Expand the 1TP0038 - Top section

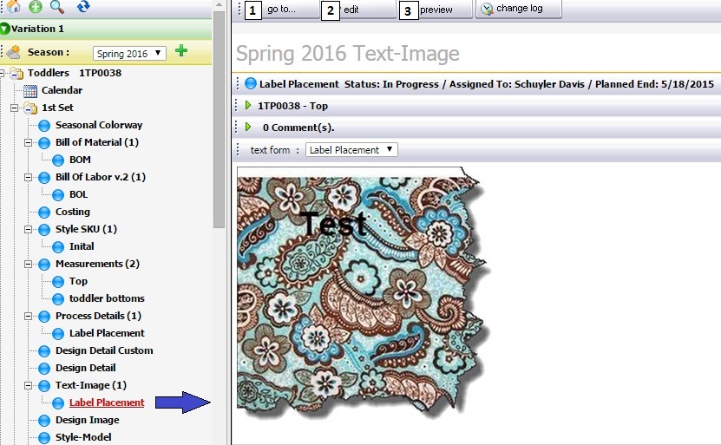point(248,105)
